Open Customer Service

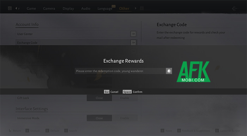pos(230,131)
